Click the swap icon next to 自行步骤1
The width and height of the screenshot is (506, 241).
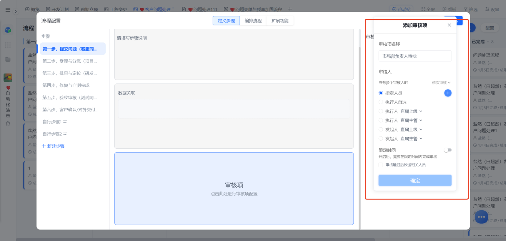tap(65, 121)
